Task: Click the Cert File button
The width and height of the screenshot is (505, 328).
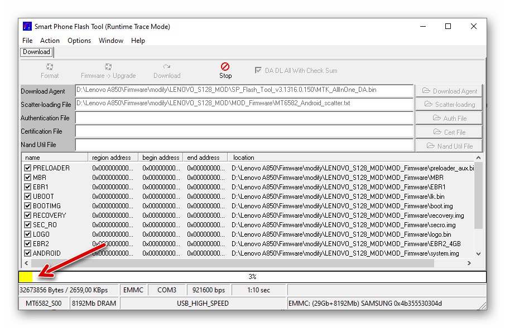Action: click(449, 132)
